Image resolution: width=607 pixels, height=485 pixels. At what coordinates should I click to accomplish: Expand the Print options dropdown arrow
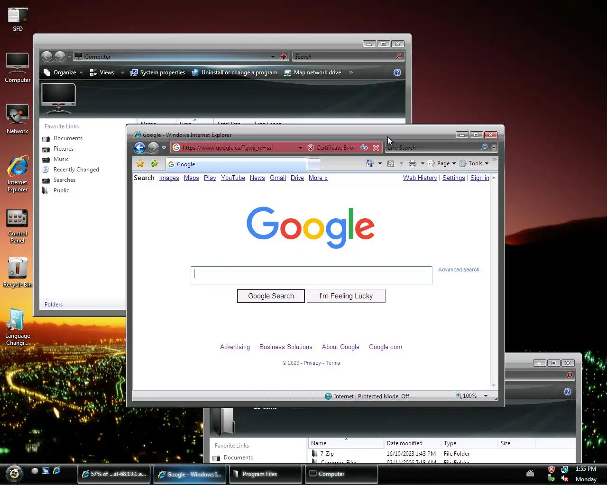click(423, 163)
